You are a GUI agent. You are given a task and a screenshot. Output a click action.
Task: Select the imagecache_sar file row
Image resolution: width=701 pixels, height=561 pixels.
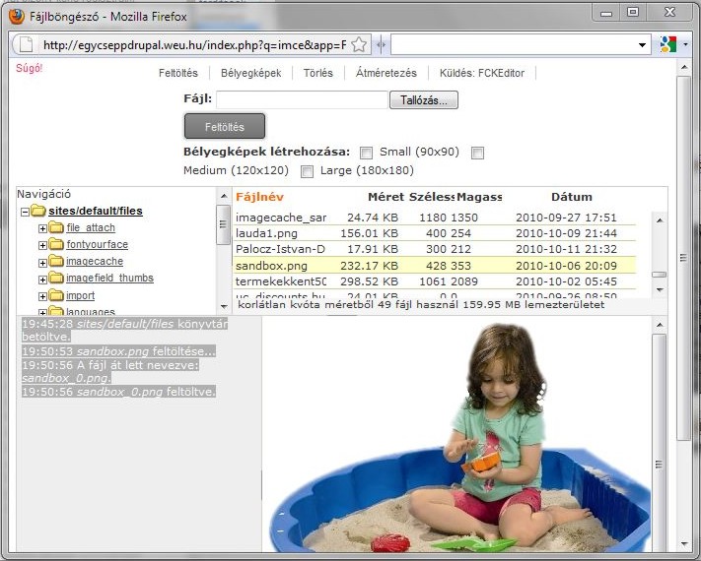coord(435,218)
